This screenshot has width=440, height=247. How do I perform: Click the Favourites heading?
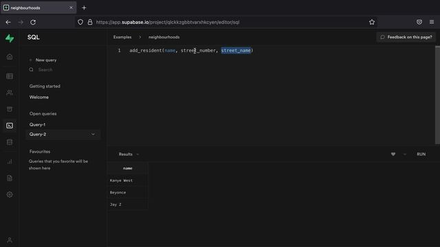coord(40,152)
